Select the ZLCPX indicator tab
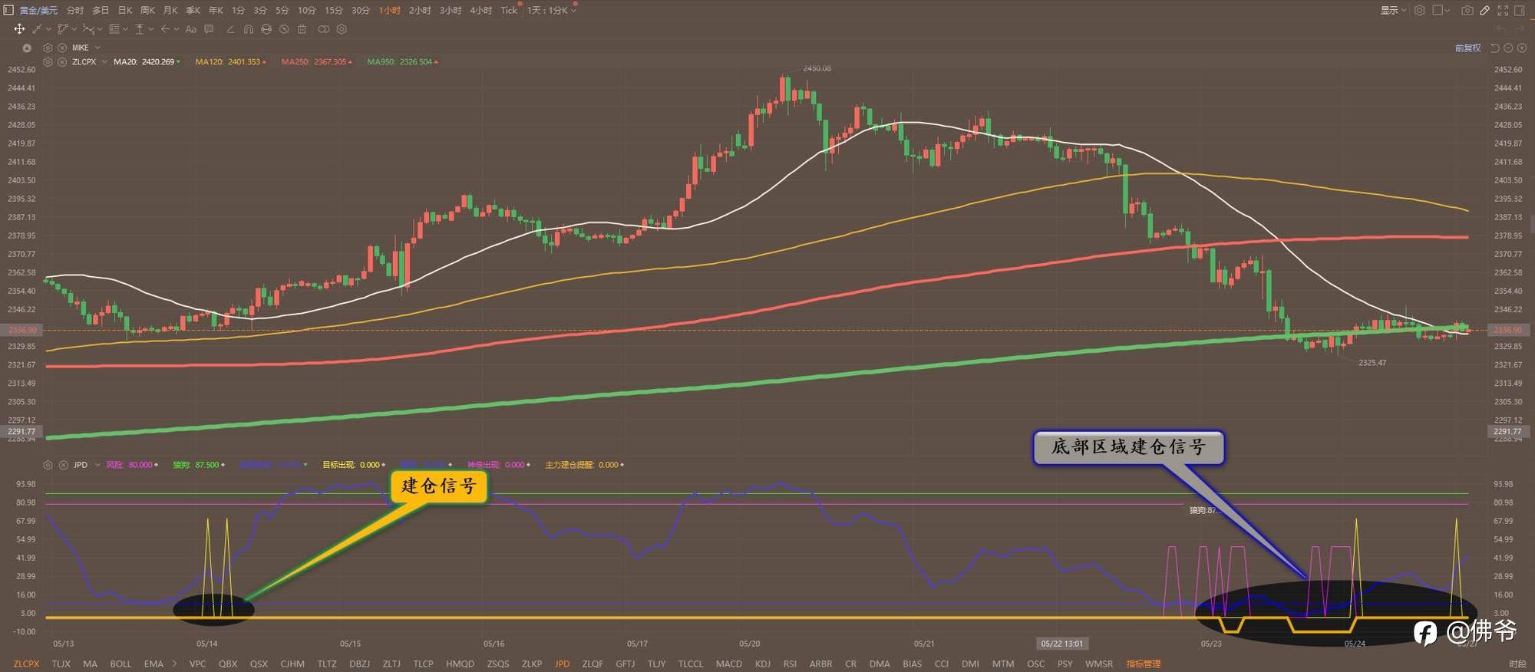1535x672 pixels. tap(26, 664)
